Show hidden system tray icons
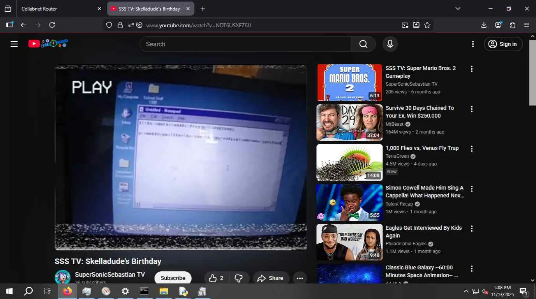This screenshot has height=299, width=536. tap(466, 291)
